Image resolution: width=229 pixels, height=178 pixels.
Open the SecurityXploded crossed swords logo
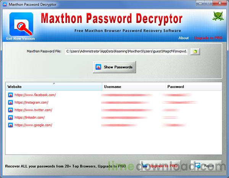(x=218, y=16)
